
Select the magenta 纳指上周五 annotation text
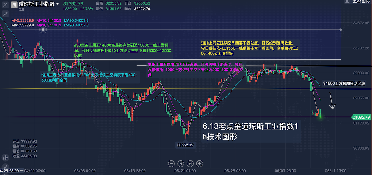(x=197, y=69)
